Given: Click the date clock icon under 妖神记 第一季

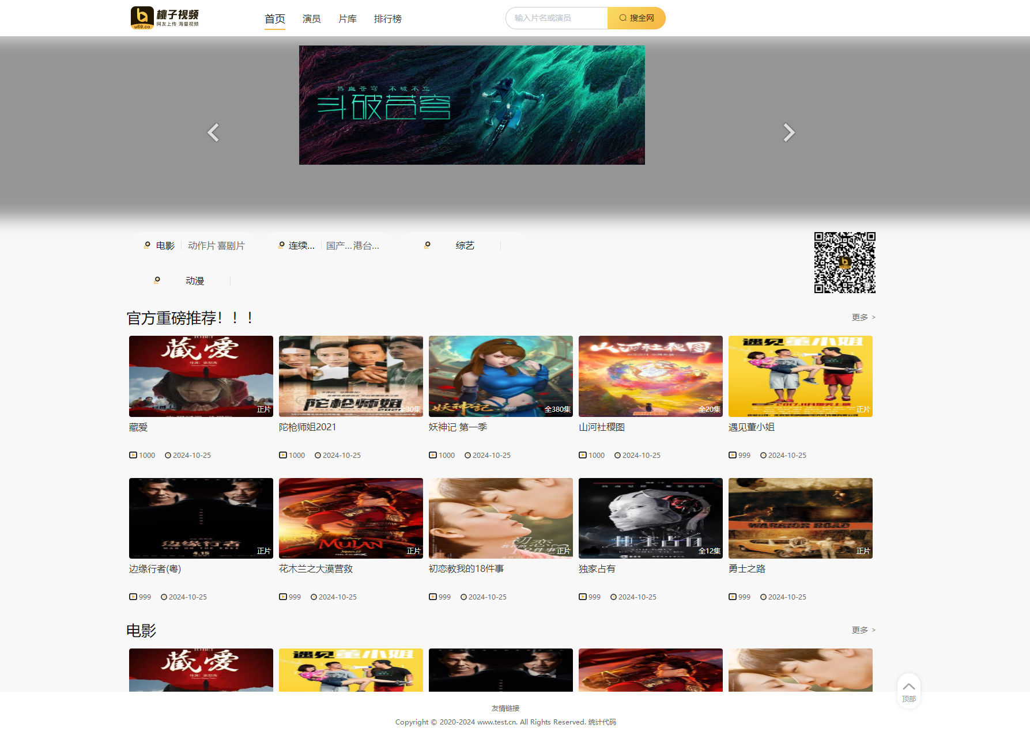Looking at the screenshot, I should [467, 455].
